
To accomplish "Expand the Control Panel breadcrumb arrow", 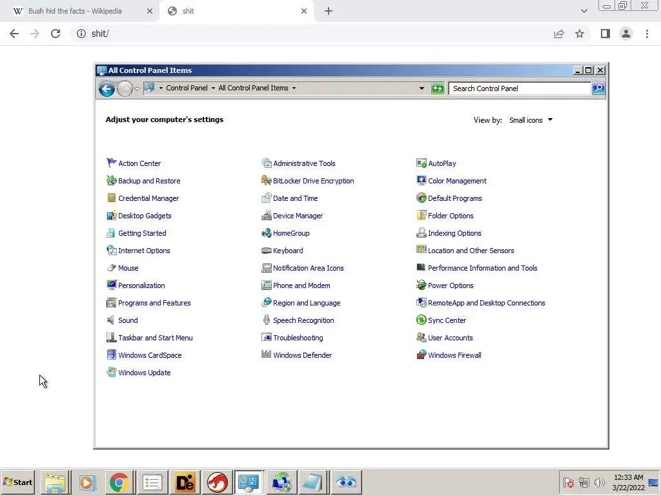I will (213, 88).
